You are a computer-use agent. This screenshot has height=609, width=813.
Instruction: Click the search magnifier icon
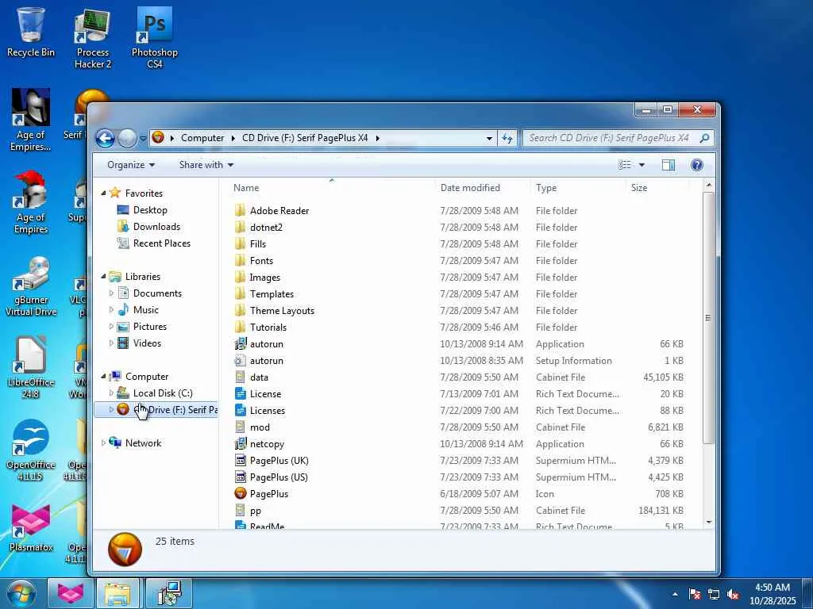point(704,138)
